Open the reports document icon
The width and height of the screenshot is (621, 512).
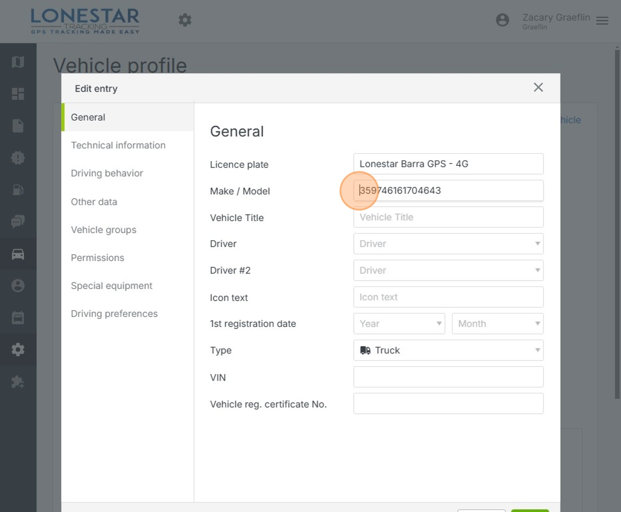pyautogui.click(x=18, y=126)
